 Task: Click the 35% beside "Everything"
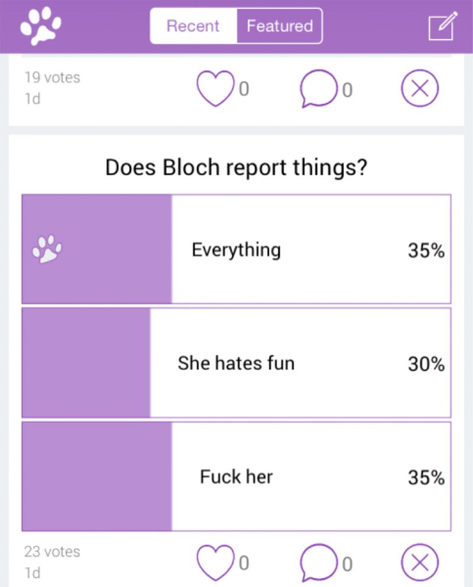tap(426, 250)
